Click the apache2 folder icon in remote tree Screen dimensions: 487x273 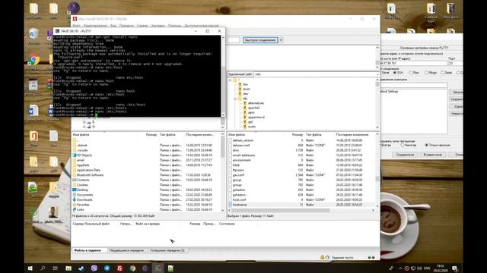point(245,108)
